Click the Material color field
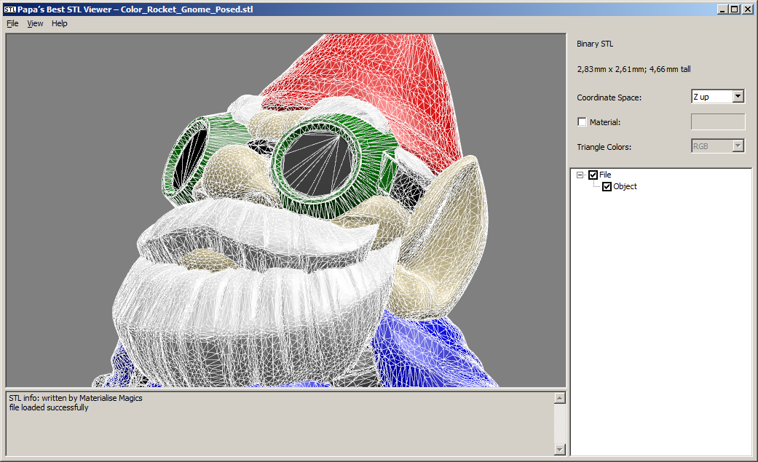Image resolution: width=758 pixels, height=462 pixels. pos(717,122)
